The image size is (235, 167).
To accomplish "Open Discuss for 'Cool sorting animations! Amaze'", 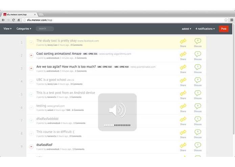I will 198,54.
